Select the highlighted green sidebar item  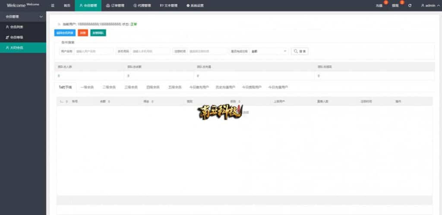point(23,48)
